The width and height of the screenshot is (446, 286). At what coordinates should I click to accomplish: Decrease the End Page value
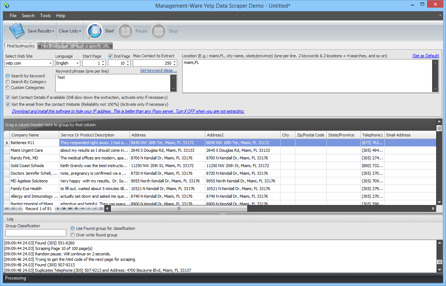click(128, 65)
